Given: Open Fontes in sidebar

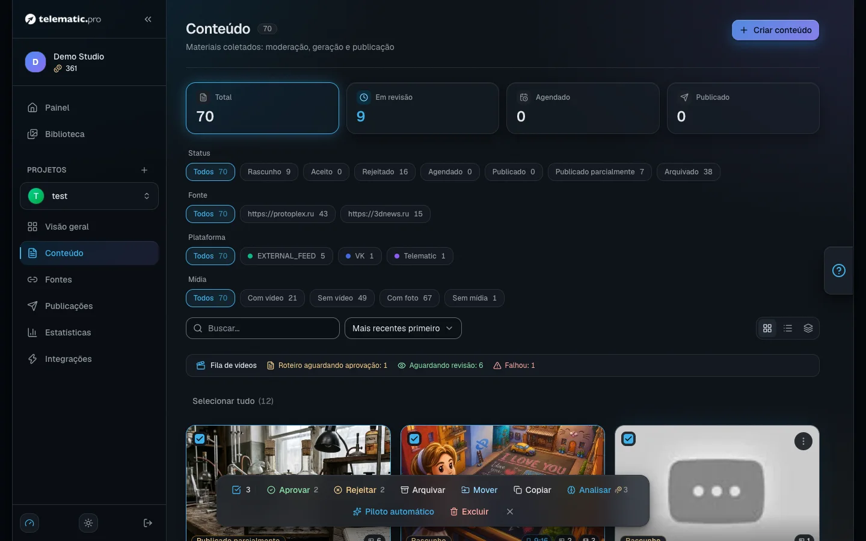Looking at the screenshot, I should [x=89, y=280].
